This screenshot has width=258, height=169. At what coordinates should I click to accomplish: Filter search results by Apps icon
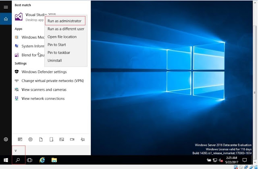(x=20, y=140)
